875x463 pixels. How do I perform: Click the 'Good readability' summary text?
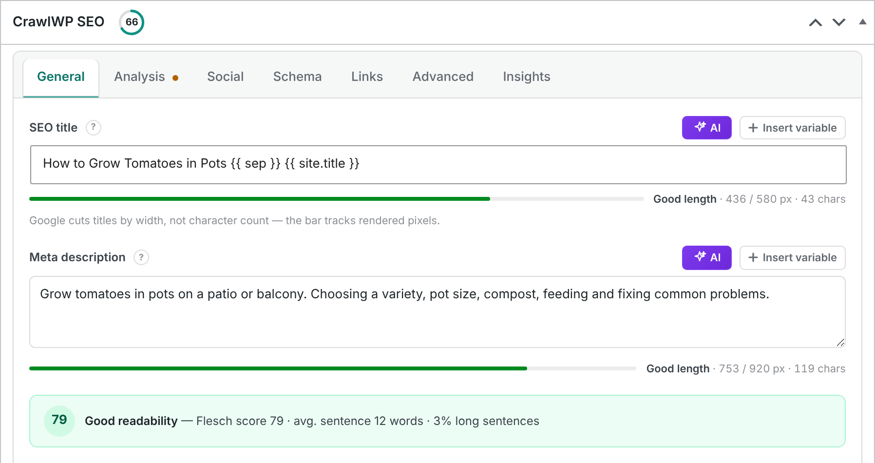pyautogui.click(x=131, y=421)
